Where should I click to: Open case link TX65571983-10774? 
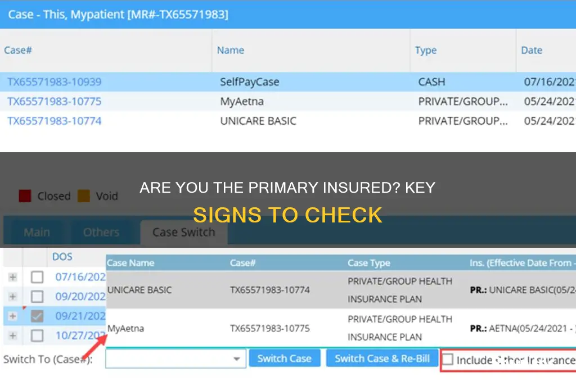pyautogui.click(x=55, y=121)
